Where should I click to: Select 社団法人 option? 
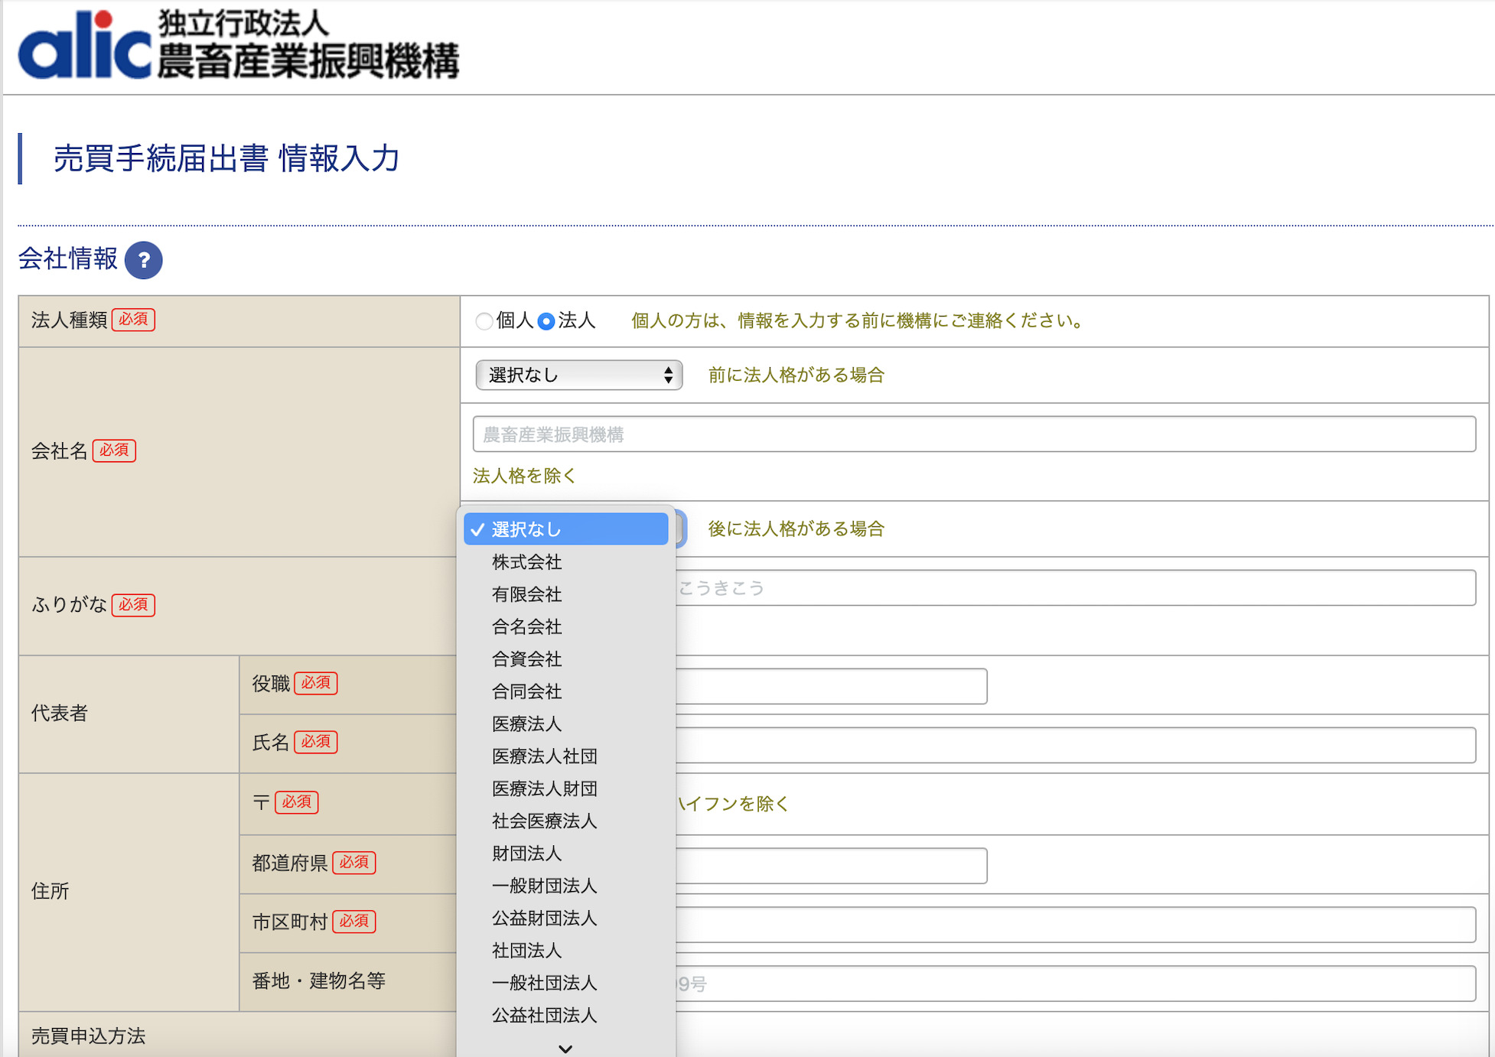[566, 951]
